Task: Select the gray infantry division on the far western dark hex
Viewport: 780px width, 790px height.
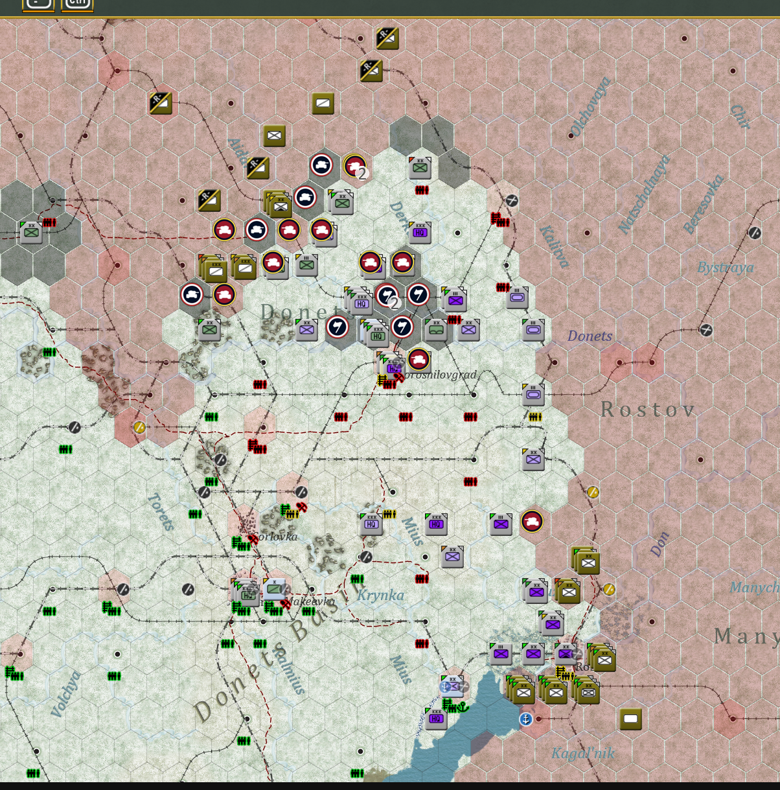Action: point(31,232)
